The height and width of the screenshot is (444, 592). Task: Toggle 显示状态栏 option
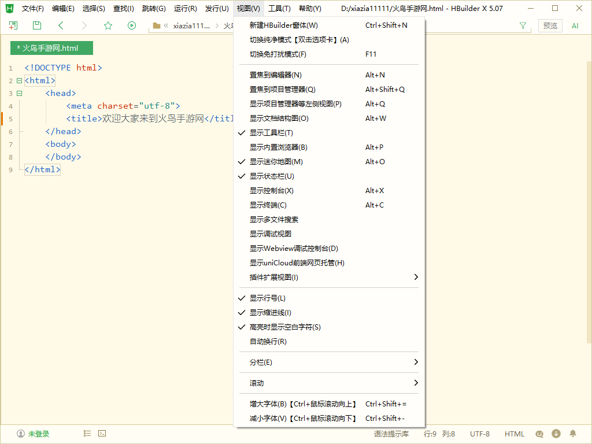point(328,176)
